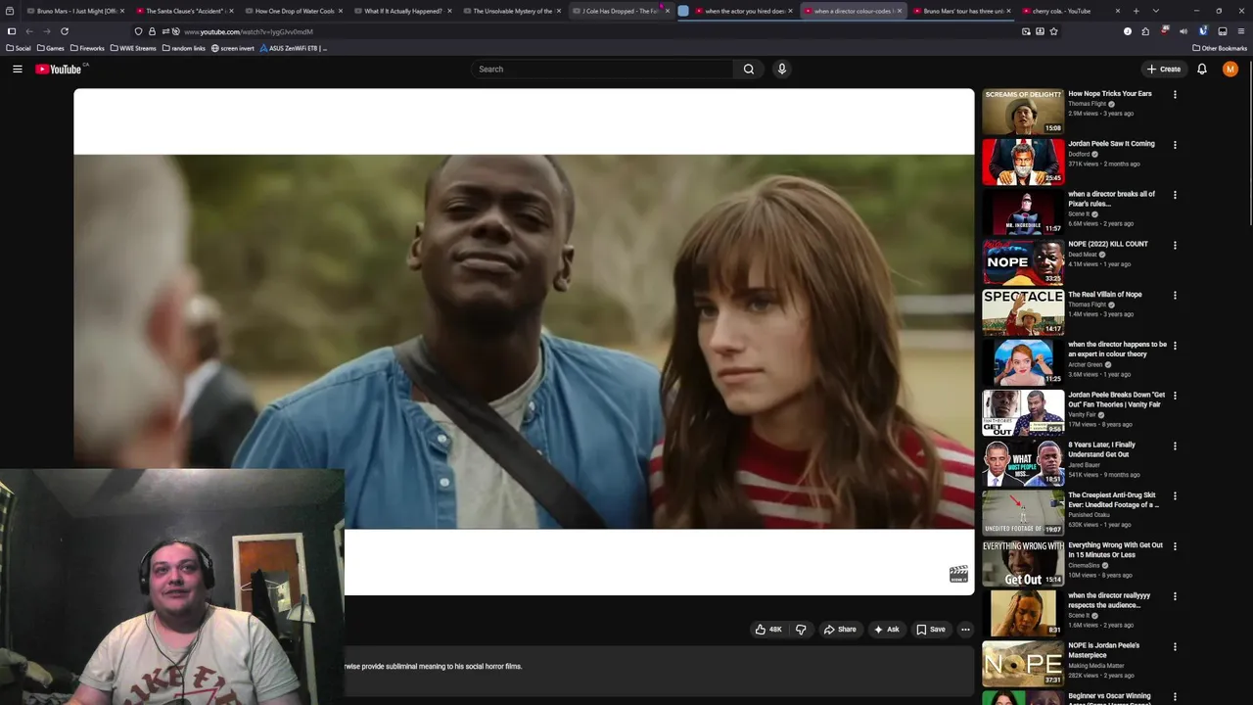Open the account avatar menu
The height and width of the screenshot is (705, 1253).
point(1230,69)
